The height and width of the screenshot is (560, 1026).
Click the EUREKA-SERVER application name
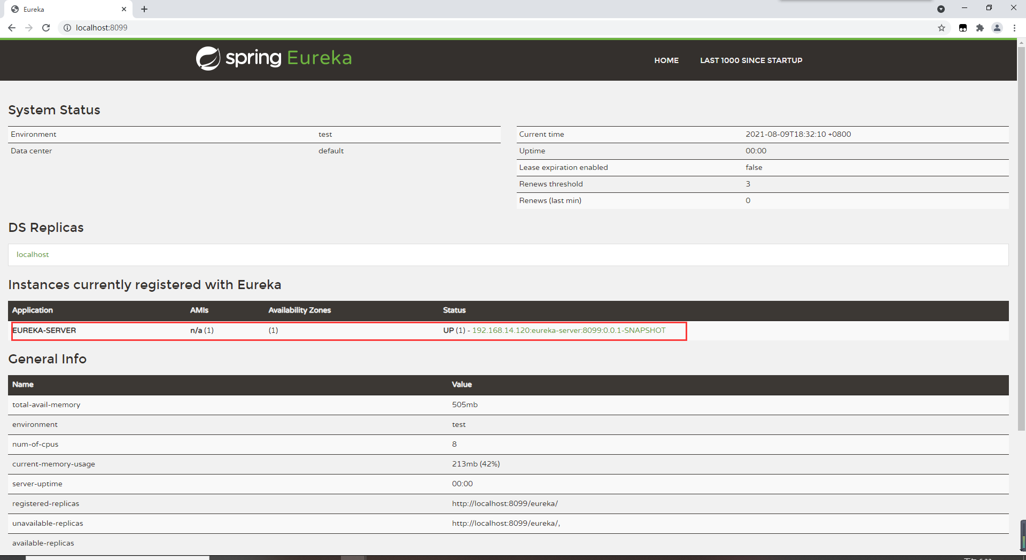(x=44, y=330)
